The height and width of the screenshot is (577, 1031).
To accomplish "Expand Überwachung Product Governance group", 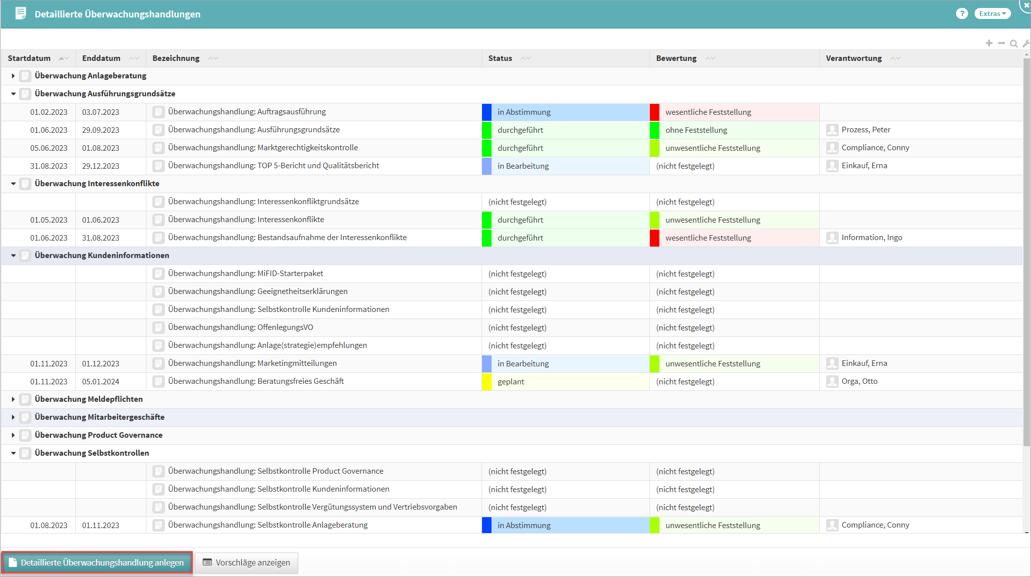I will (x=13, y=435).
